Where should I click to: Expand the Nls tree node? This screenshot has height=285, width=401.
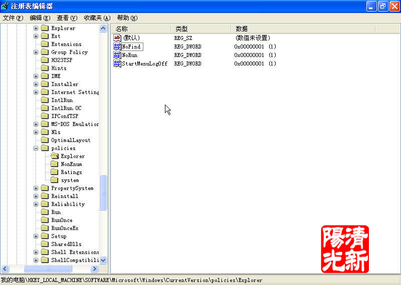(36, 132)
